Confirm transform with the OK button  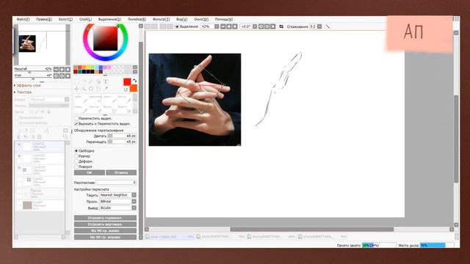coord(90,173)
